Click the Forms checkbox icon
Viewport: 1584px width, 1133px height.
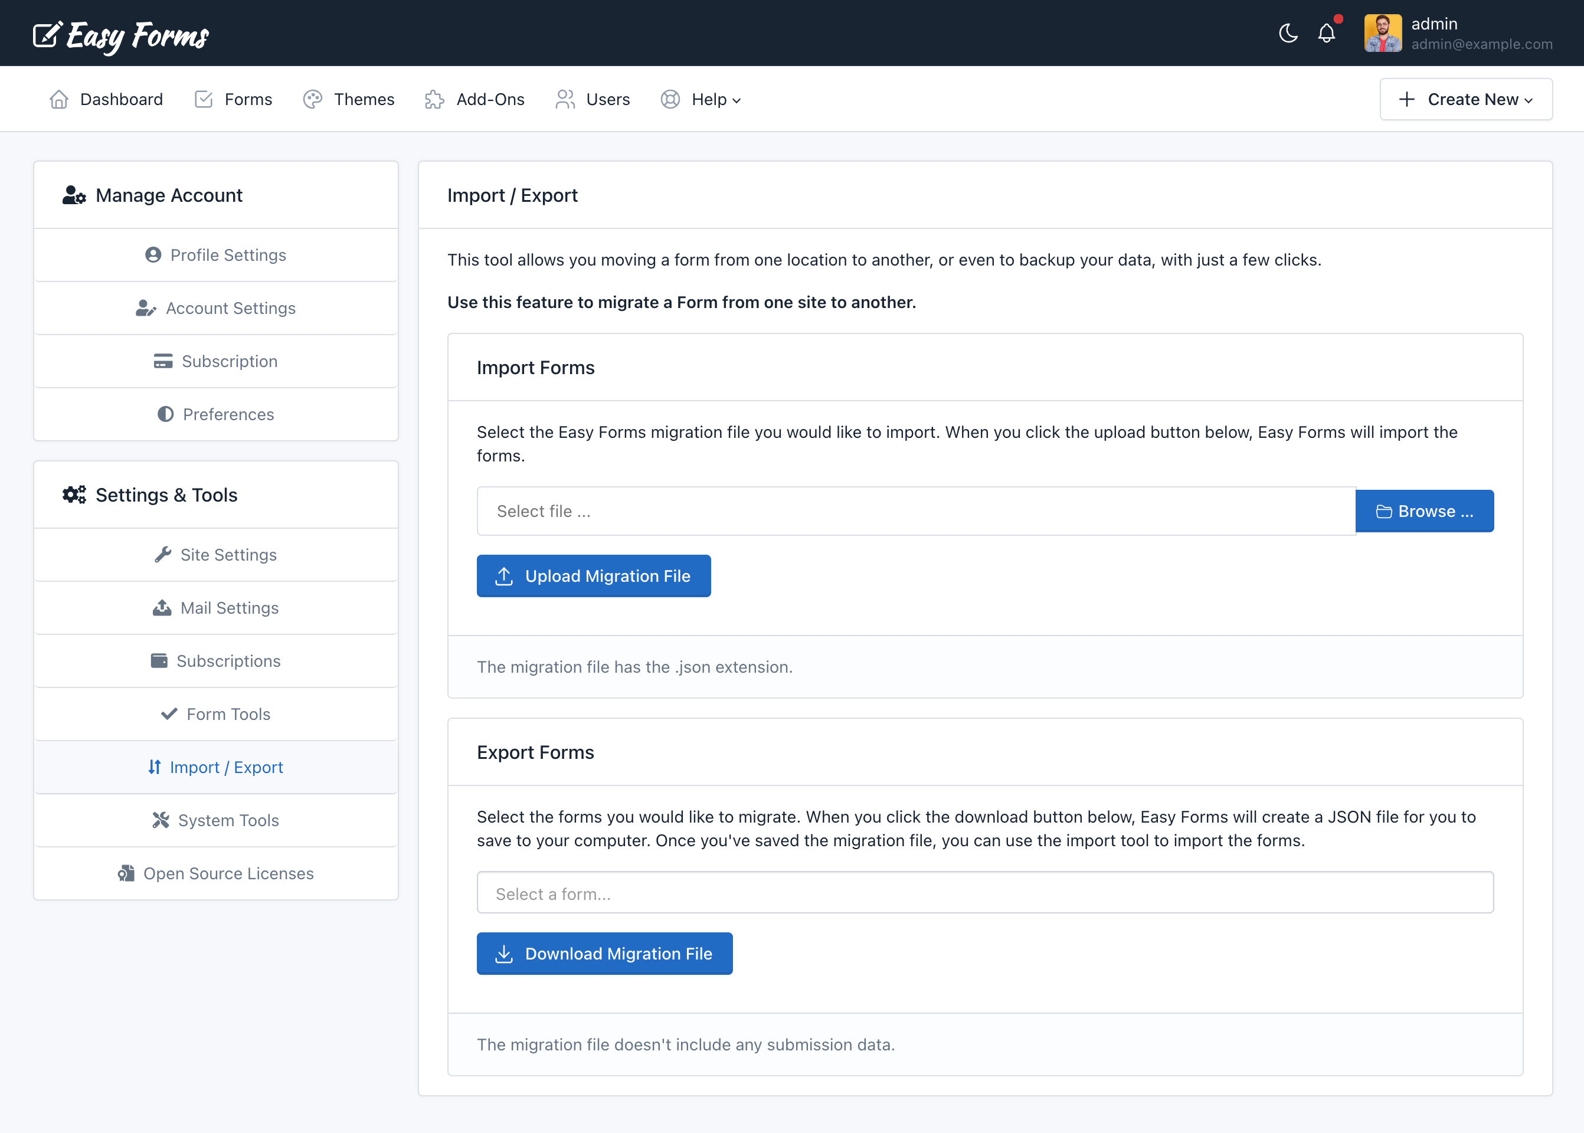[x=204, y=99]
